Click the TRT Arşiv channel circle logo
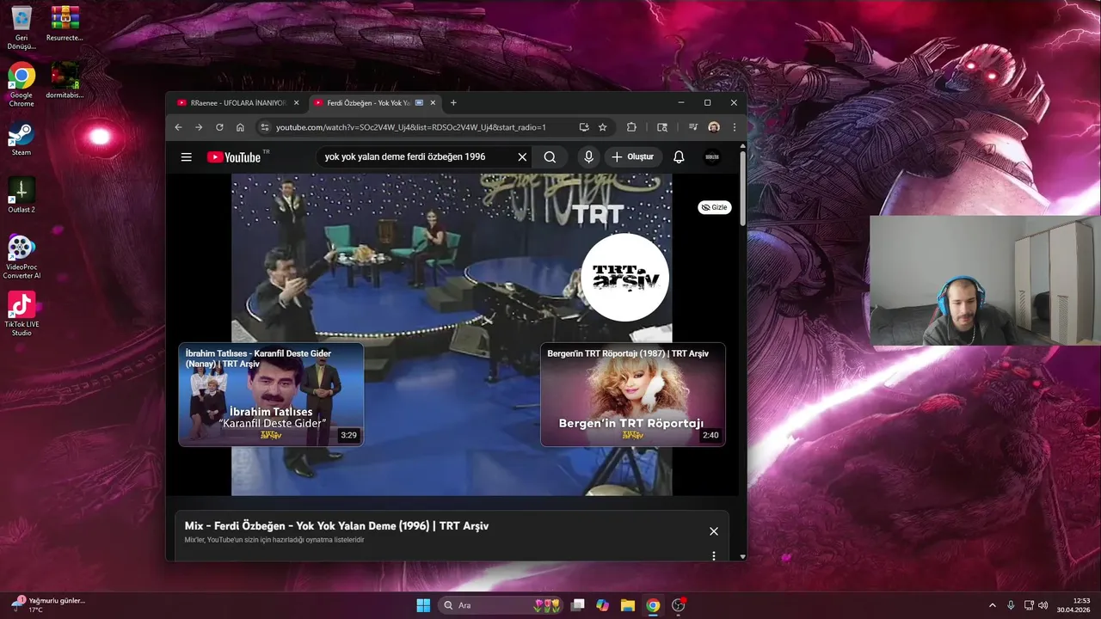 (625, 278)
